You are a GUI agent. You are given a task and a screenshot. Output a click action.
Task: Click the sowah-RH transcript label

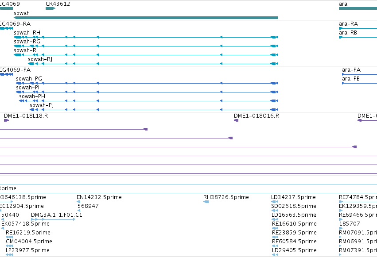(x=27, y=33)
